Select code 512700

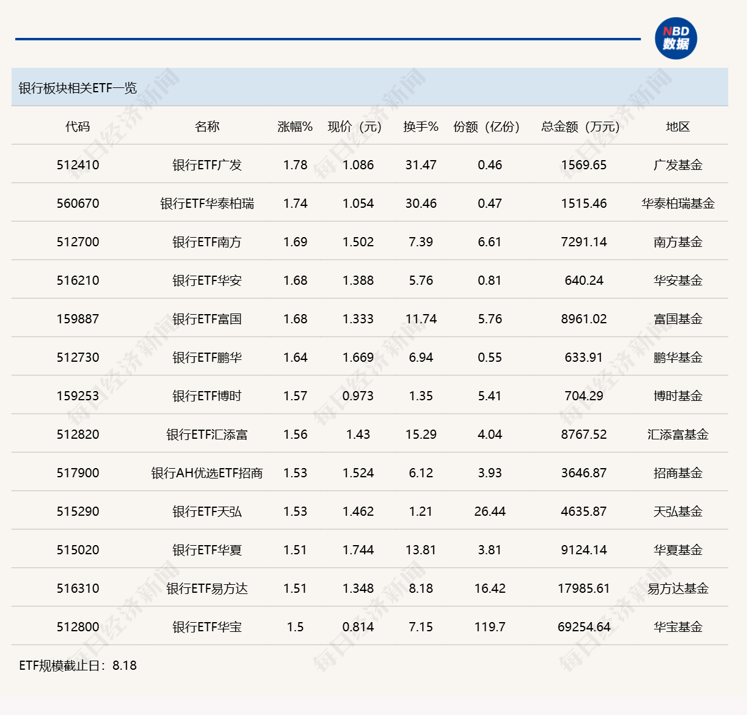click(78, 242)
